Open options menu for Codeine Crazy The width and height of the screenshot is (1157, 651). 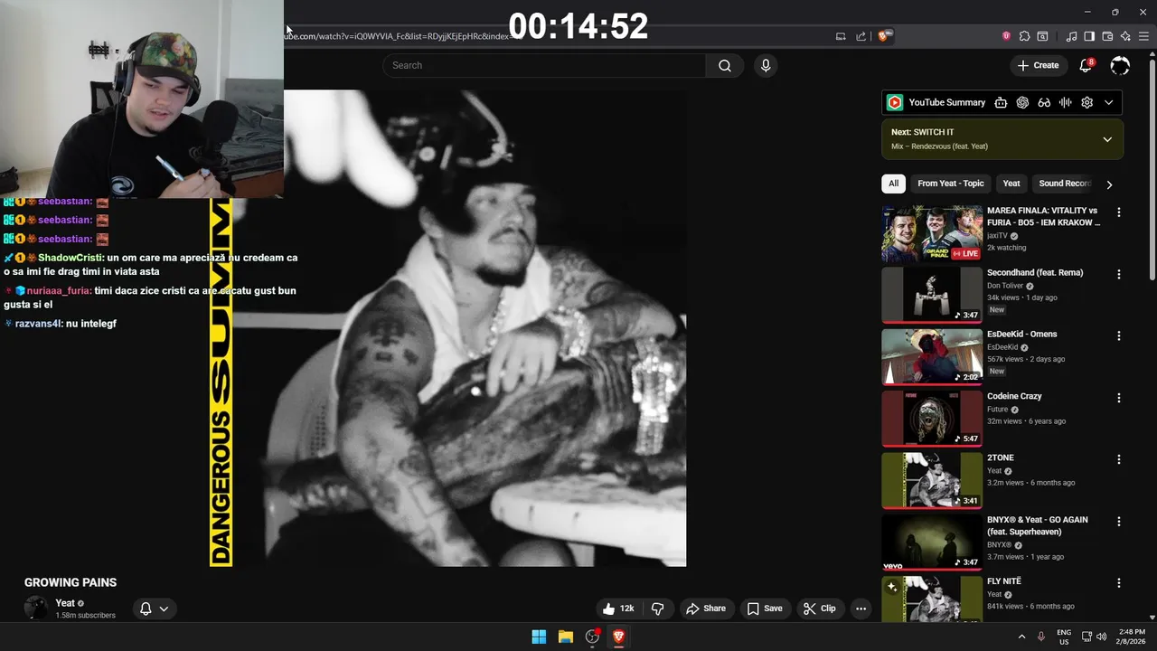tap(1119, 398)
